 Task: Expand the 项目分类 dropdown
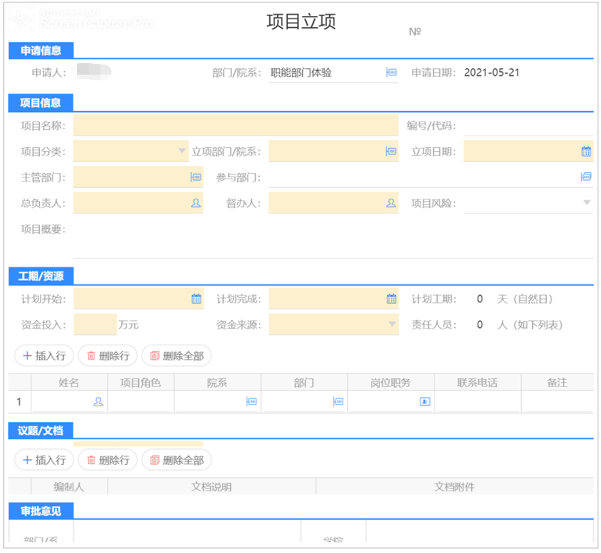[181, 150]
